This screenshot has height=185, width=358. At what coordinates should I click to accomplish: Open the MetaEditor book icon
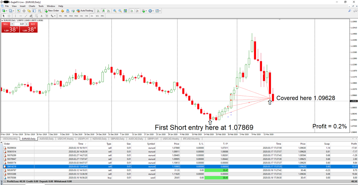63,11
